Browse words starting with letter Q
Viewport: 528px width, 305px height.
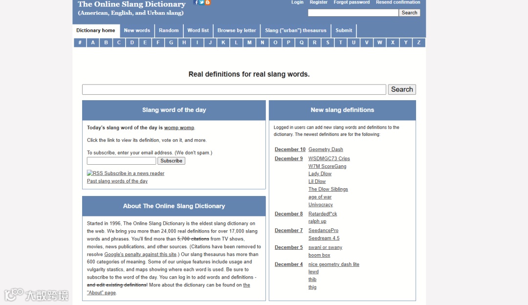point(301,43)
